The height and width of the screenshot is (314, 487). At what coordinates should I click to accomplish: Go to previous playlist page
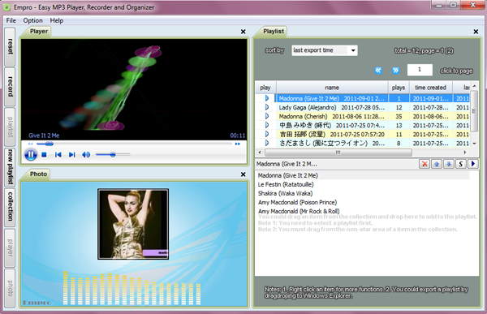(378, 71)
